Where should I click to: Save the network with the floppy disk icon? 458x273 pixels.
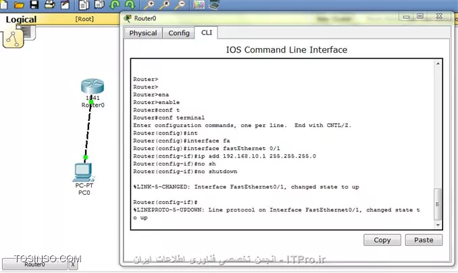tap(34, 4)
